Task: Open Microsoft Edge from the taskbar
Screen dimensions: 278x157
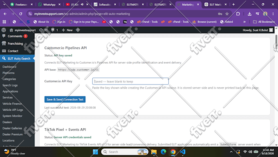Action: pos(163,152)
